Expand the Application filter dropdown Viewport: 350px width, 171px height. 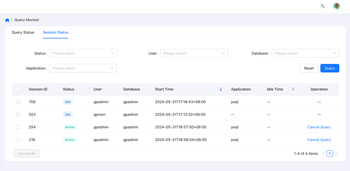[83, 68]
